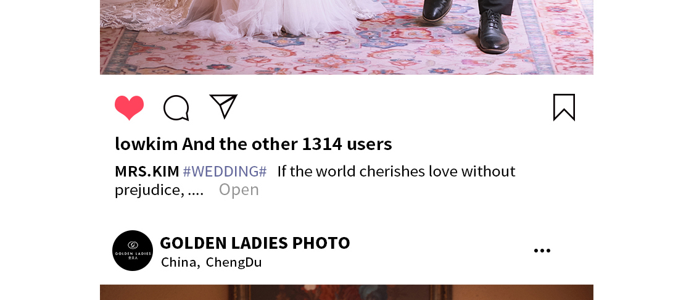Open comments with speech bubble icon
The image size is (694, 300).
tap(176, 107)
